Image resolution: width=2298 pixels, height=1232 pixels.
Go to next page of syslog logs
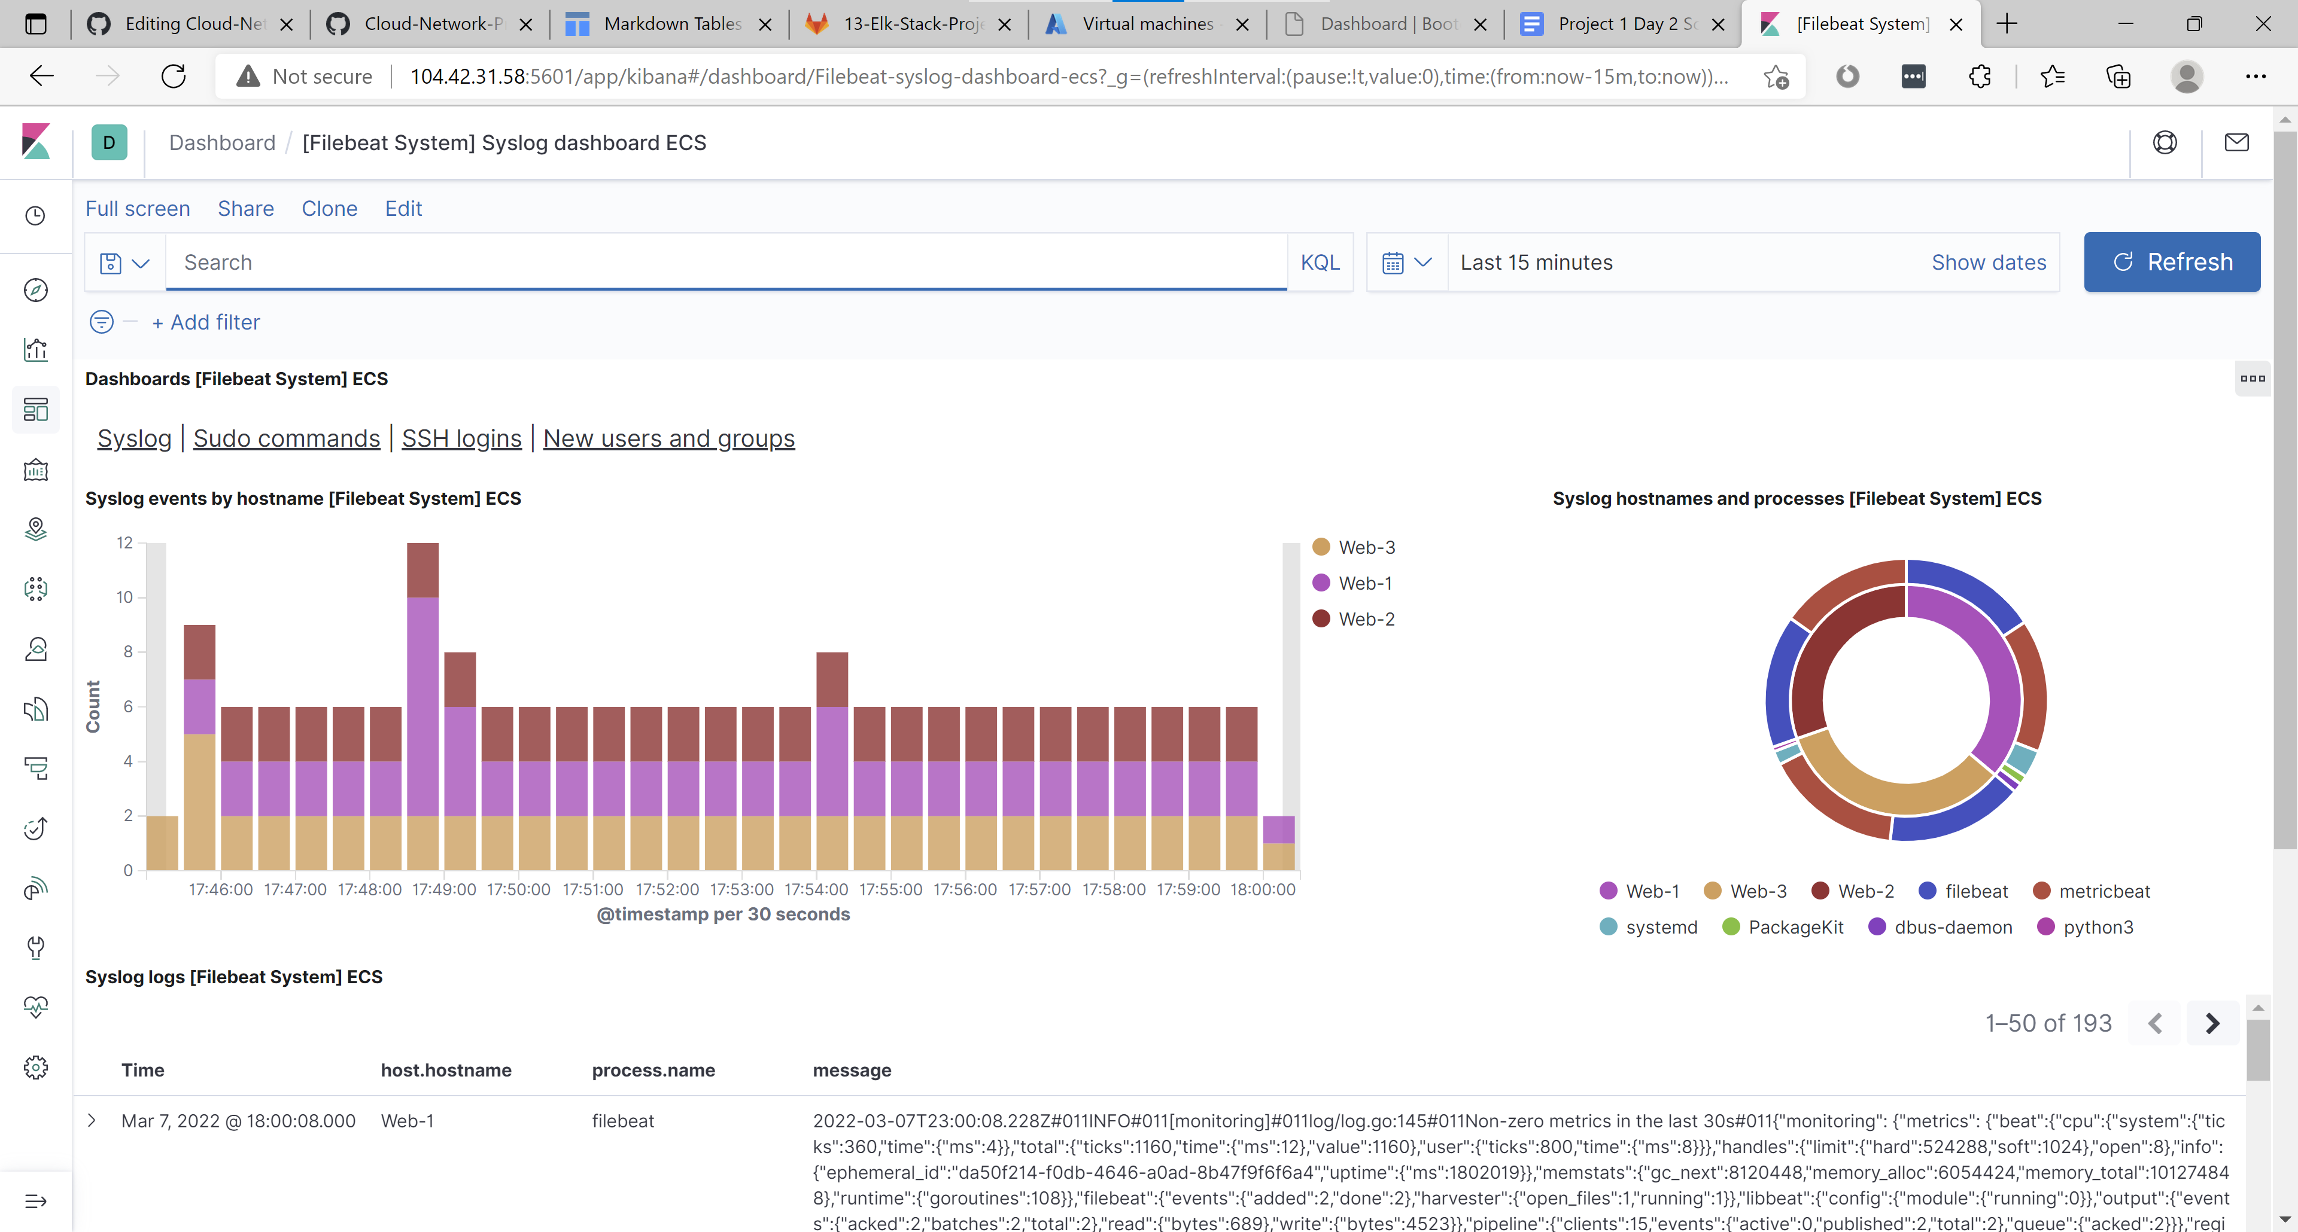pyautogui.click(x=2212, y=1023)
